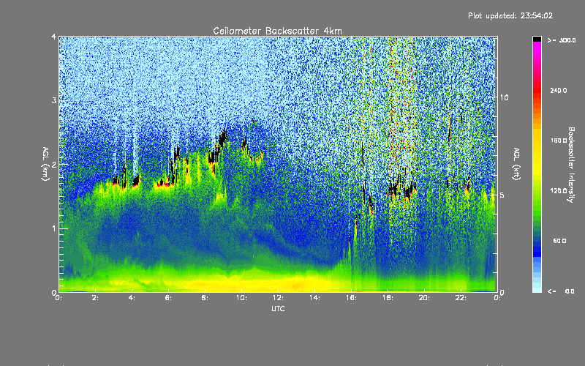The image size is (585, 366).
Task: Click the 'Ceilometer Backscatter 4km' plot title
Action: coord(277,31)
